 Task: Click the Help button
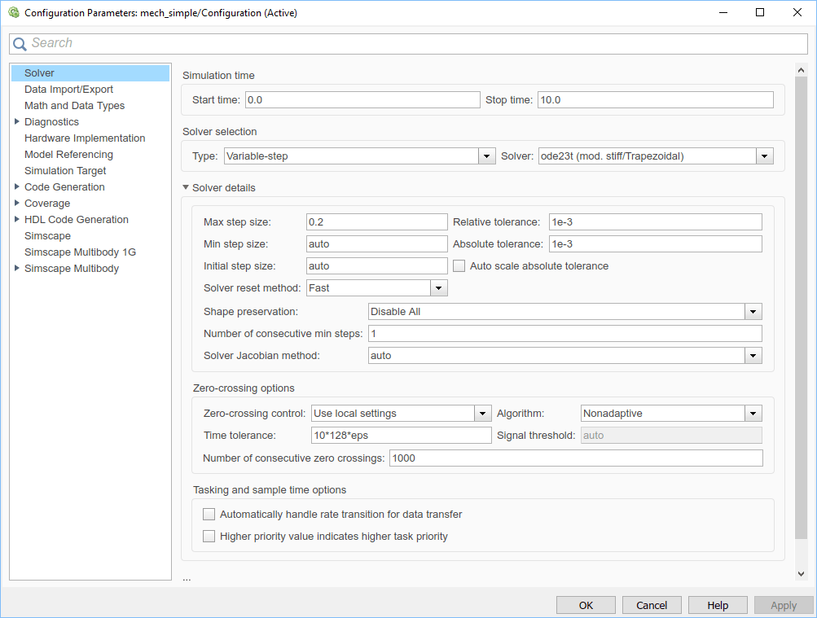click(x=718, y=605)
